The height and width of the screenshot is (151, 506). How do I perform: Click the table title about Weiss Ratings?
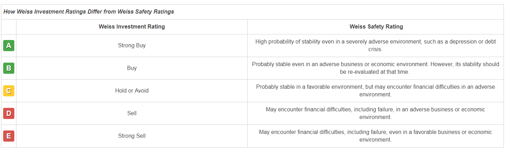click(x=89, y=12)
